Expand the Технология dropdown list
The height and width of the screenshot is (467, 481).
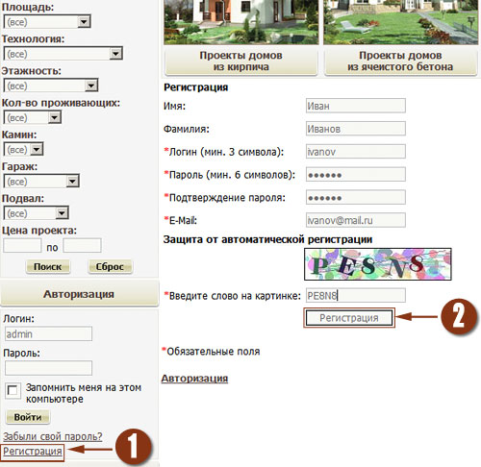coord(63,54)
